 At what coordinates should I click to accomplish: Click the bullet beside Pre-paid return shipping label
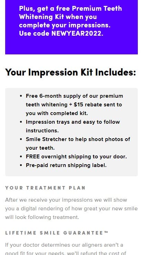coord(21,165)
